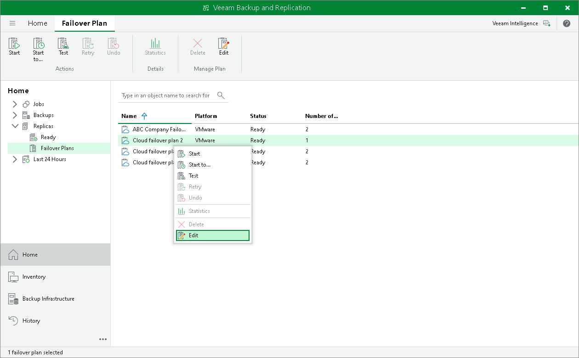
Task: Select the ABC Company Failo... row
Action: pyautogui.click(x=348, y=129)
